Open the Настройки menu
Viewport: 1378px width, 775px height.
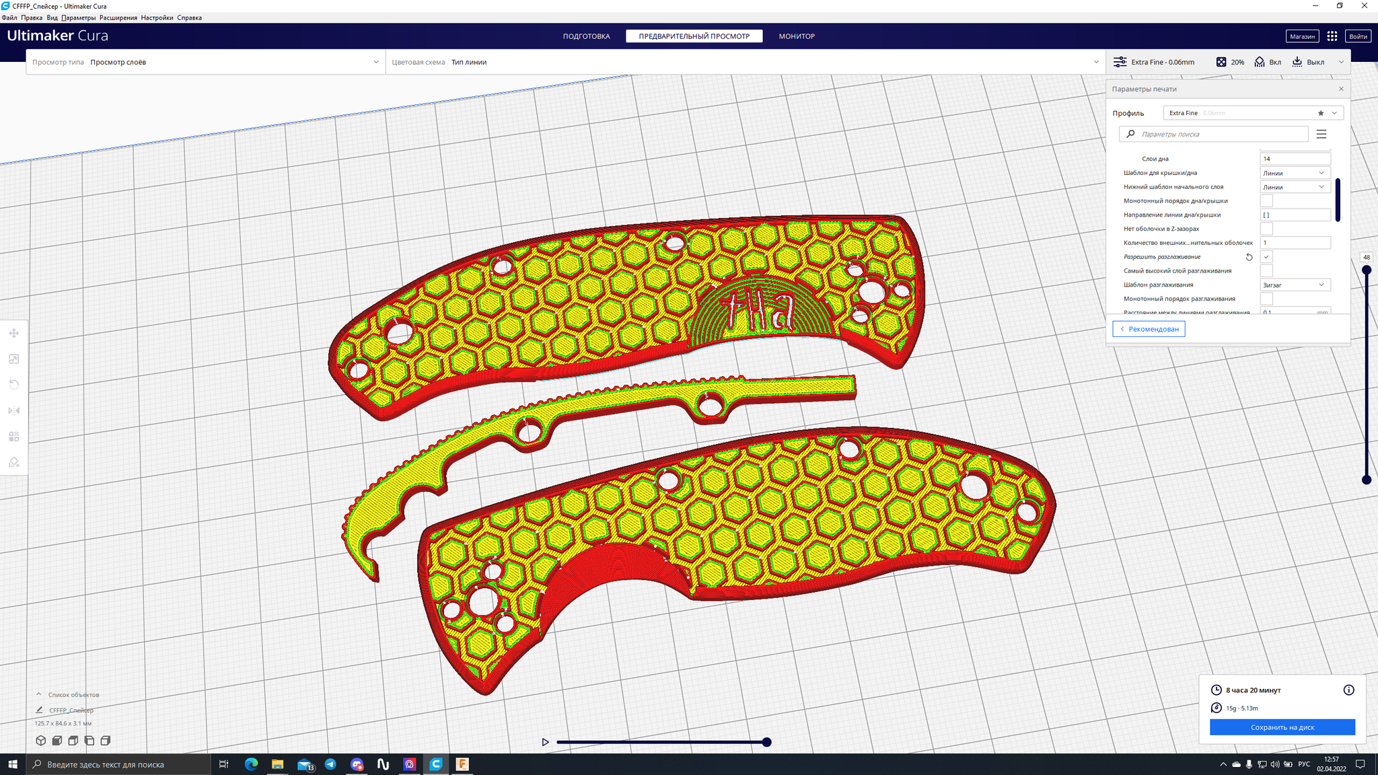157,17
